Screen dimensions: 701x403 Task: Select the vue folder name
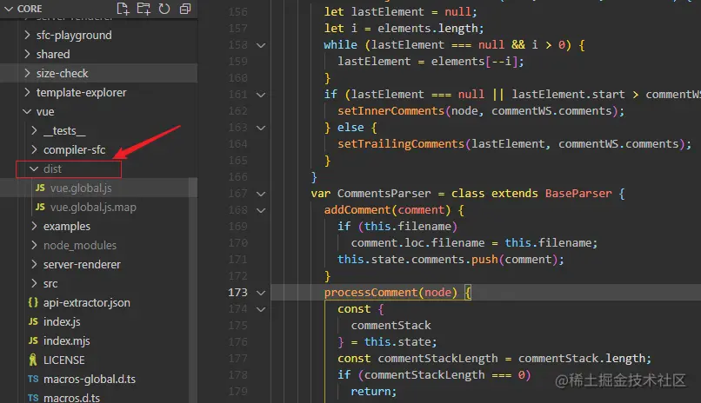(x=45, y=111)
